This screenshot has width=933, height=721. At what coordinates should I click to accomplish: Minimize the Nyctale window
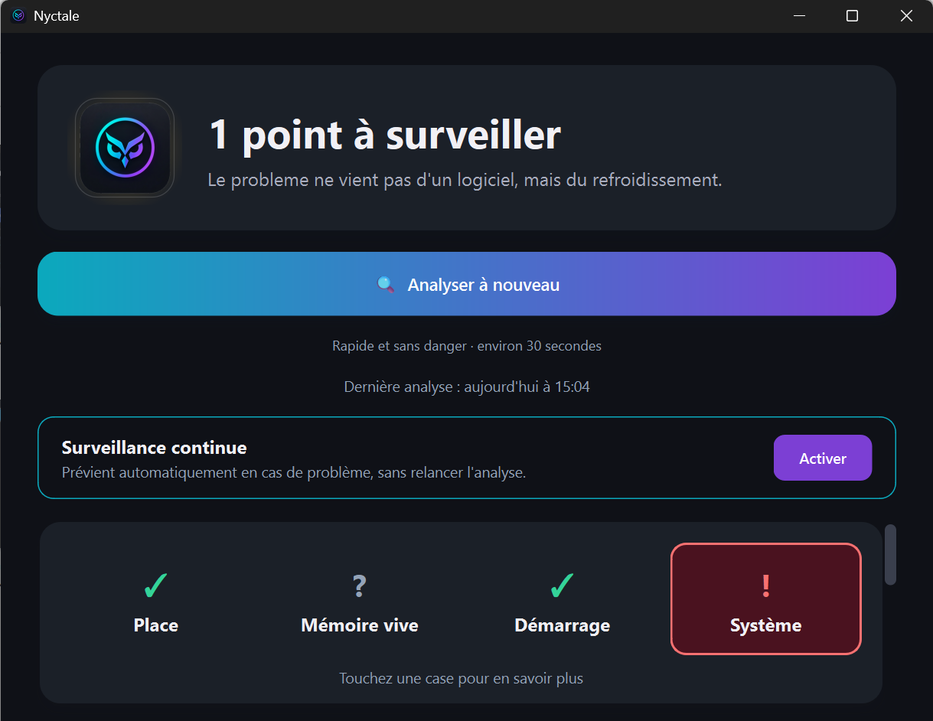(x=799, y=16)
